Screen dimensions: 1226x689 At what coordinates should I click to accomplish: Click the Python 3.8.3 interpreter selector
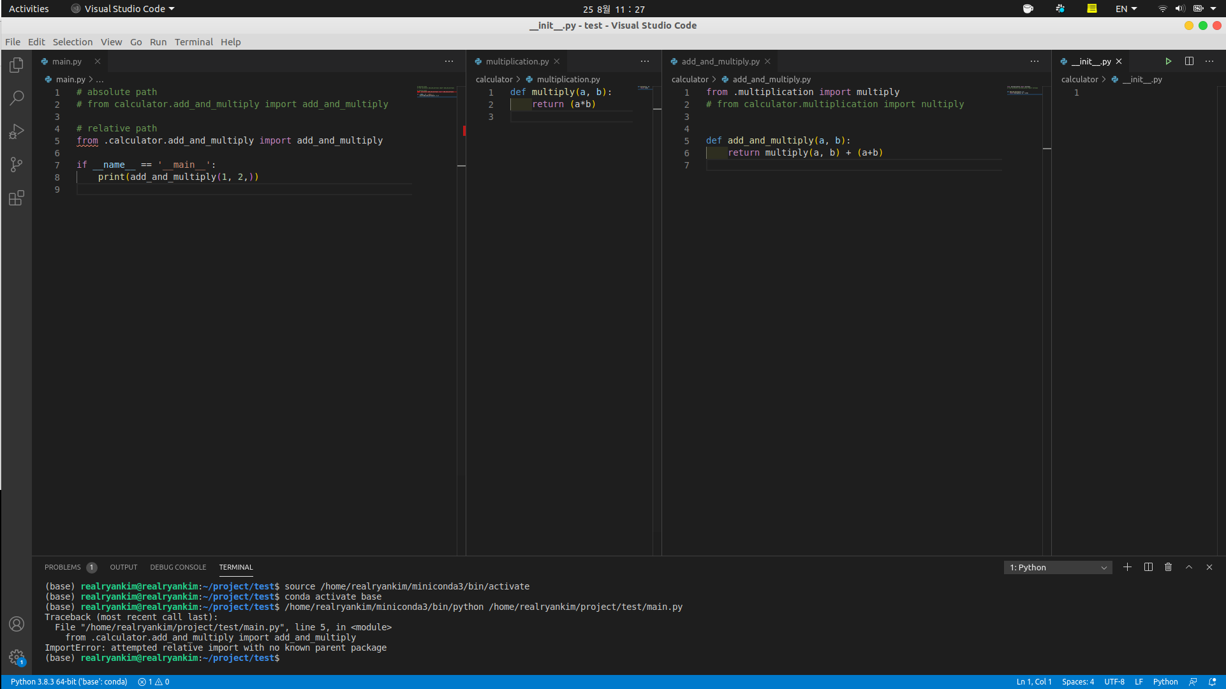[x=69, y=681]
